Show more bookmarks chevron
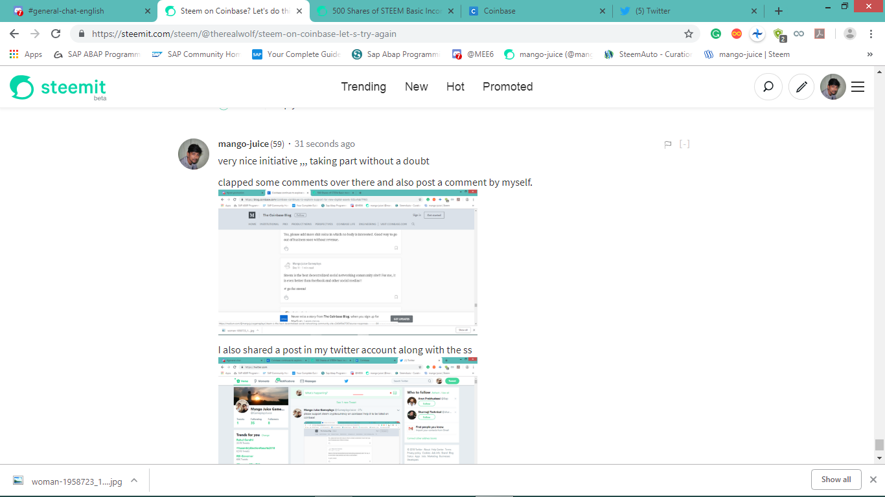The height and width of the screenshot is (497, 885). (869, 54)
